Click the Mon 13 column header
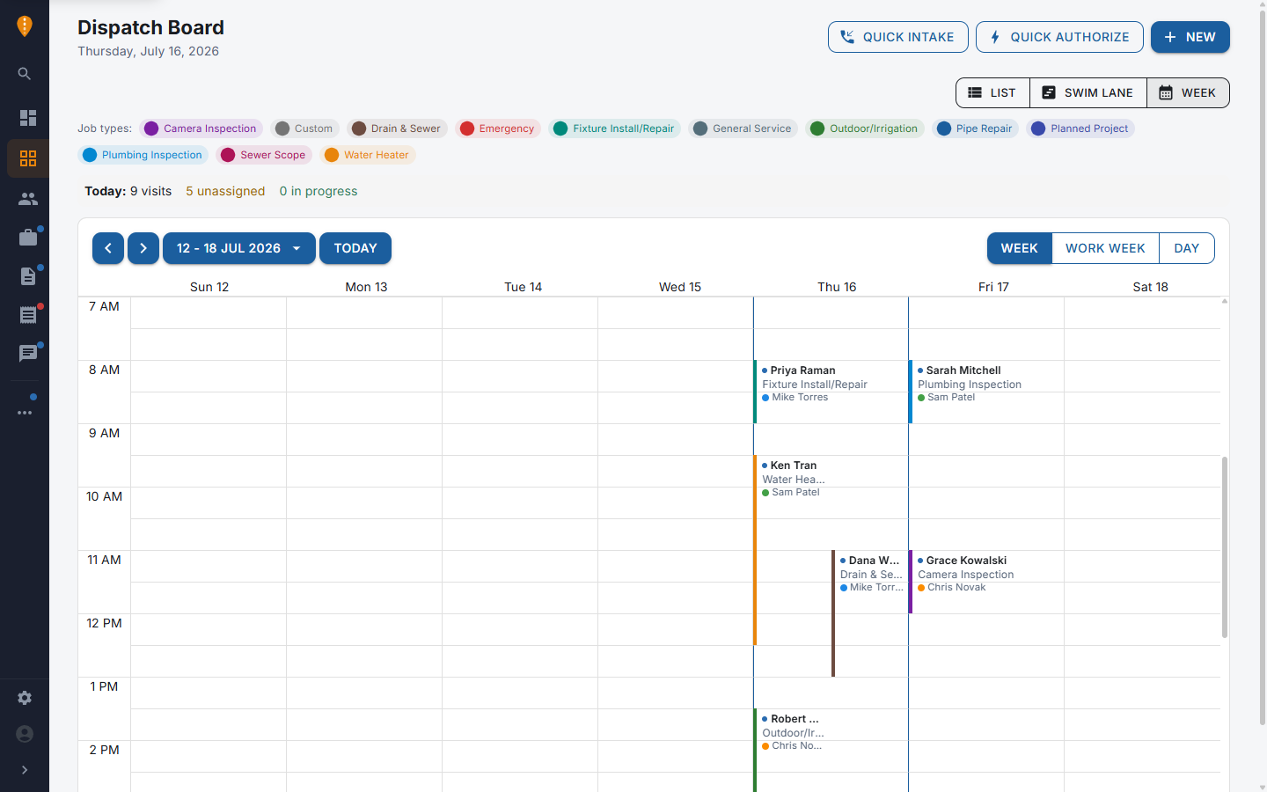This screenshot has width=1267, height=792. pyautogui.click(x=366, y=287)
